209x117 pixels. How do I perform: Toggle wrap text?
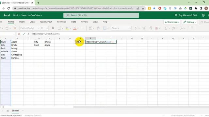coord(98,28)
